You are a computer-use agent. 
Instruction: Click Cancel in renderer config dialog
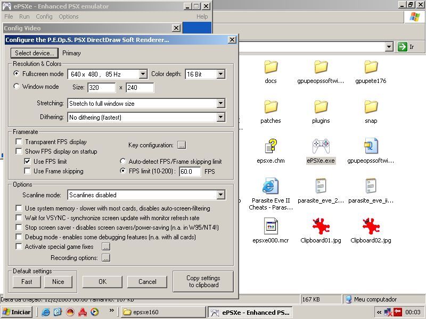[x=148, y=282]
